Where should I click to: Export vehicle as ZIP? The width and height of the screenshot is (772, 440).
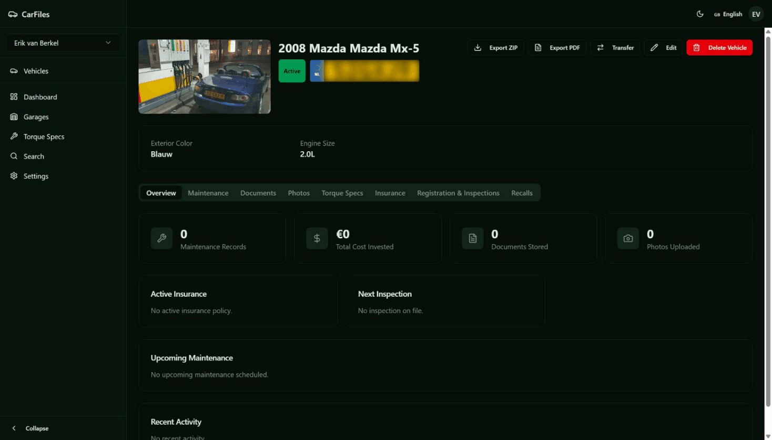click(496, 48)
